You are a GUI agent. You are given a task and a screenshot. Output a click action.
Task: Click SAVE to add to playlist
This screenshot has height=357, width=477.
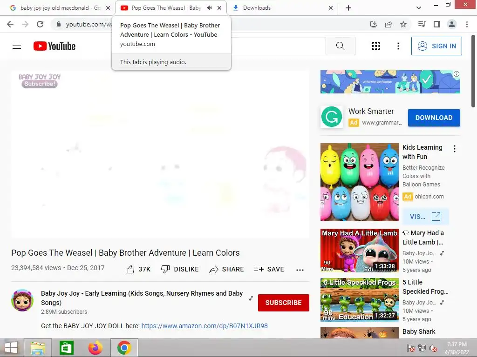click(269, 269)
